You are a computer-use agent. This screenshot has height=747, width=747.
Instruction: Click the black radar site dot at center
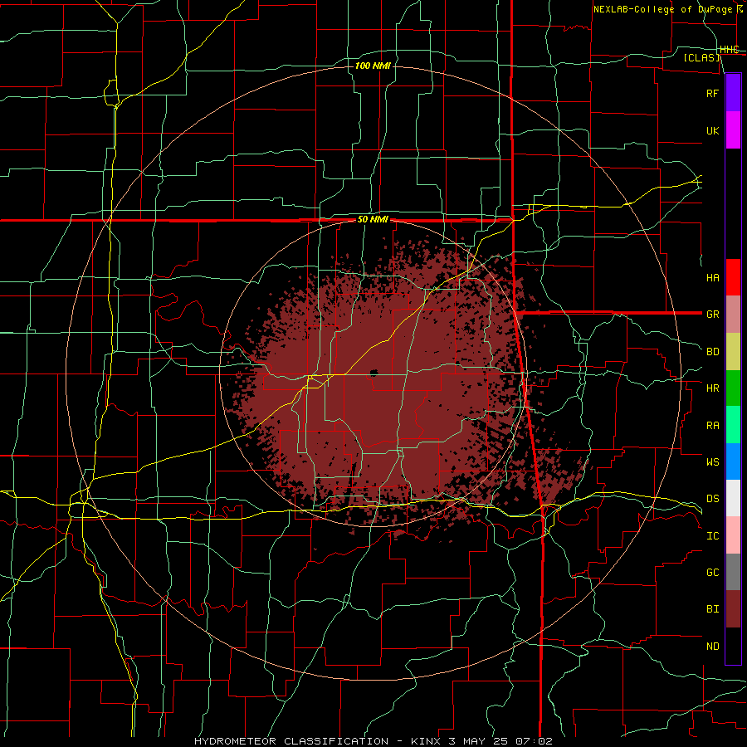(373, 373)
